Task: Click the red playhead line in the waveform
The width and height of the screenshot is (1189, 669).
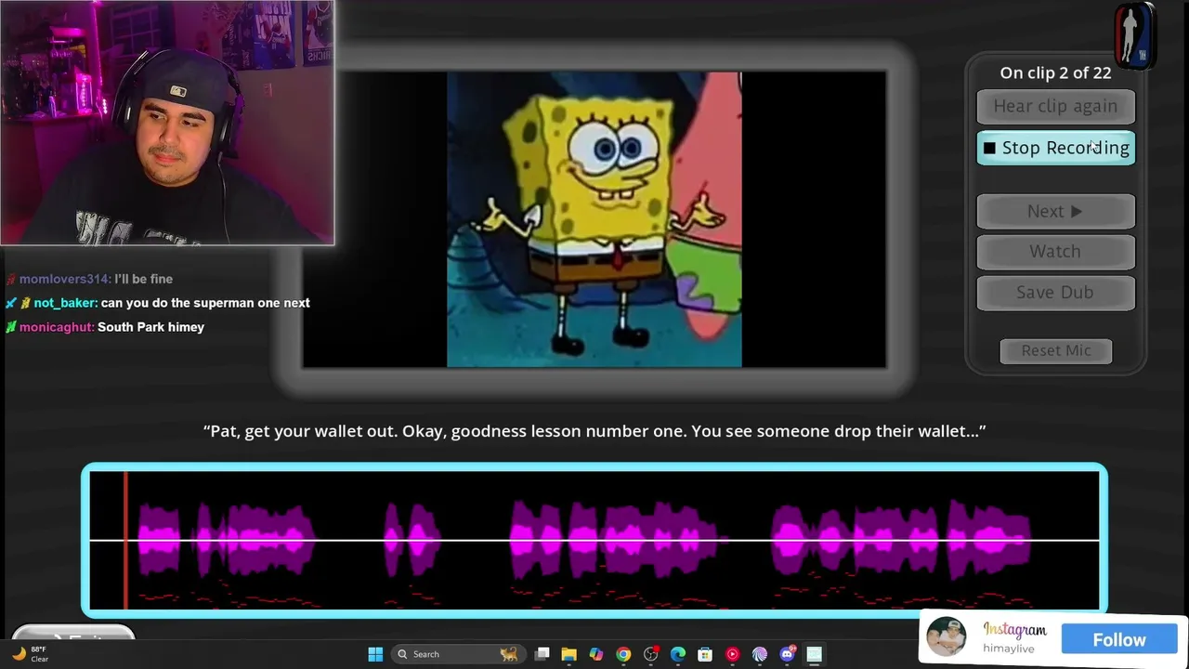Action: (125, 541)
